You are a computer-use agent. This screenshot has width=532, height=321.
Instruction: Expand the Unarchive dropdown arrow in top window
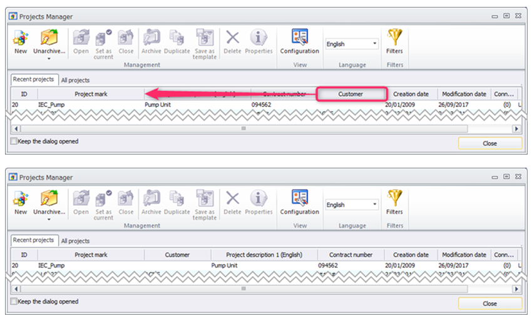pyautogui.click(x=49, y=59)
